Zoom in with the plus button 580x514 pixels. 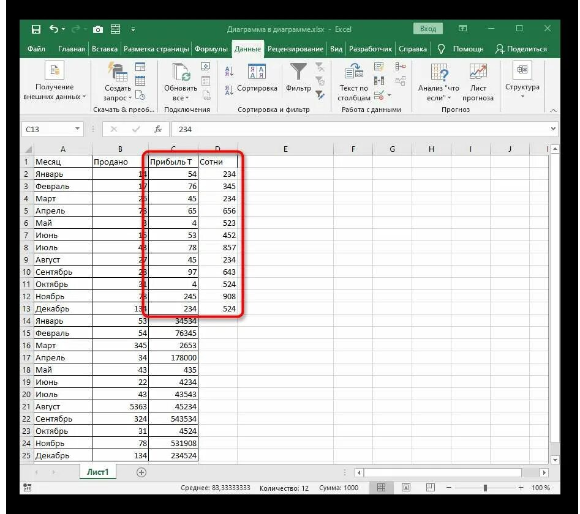point(521,488)
